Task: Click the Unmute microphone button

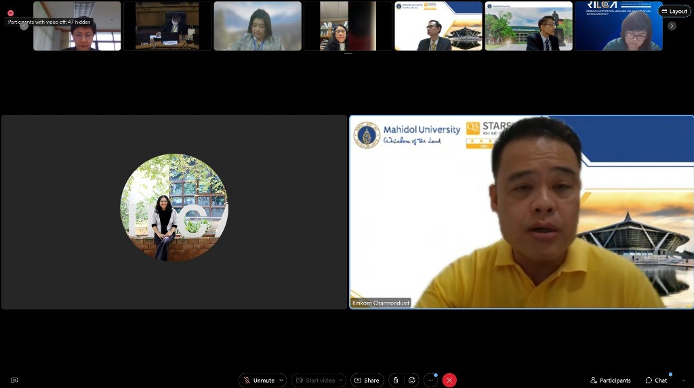Action: 258,381
